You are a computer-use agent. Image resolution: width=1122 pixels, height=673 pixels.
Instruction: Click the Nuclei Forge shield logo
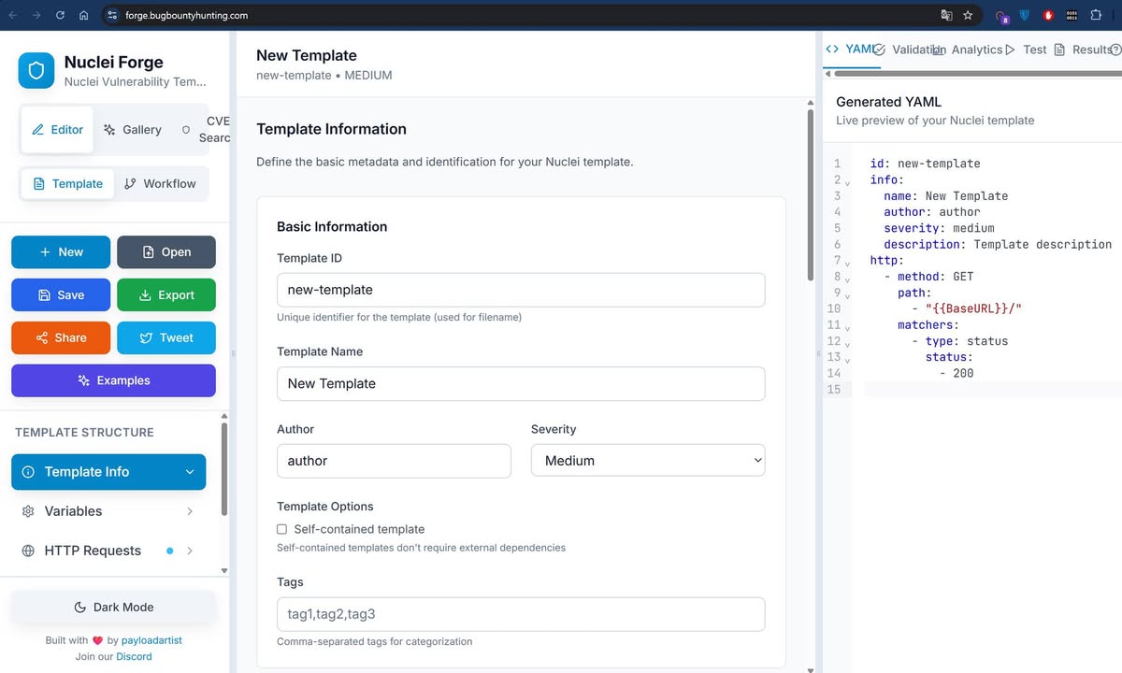click(x=36, y=70)
